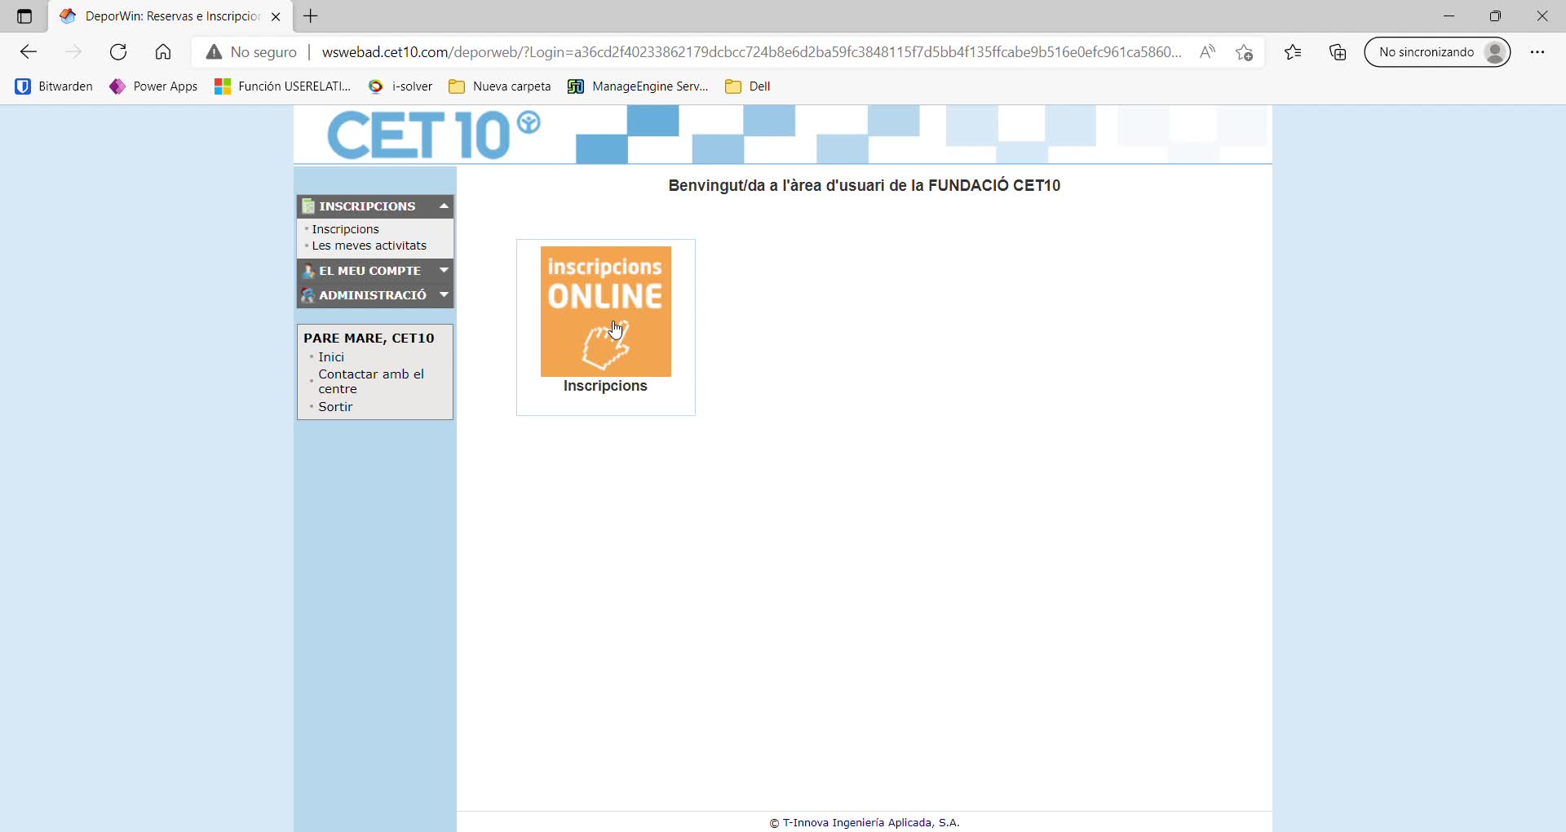Close the DeporWin tab
Screen dimensions: 1566x832
[x=276, y=16]
